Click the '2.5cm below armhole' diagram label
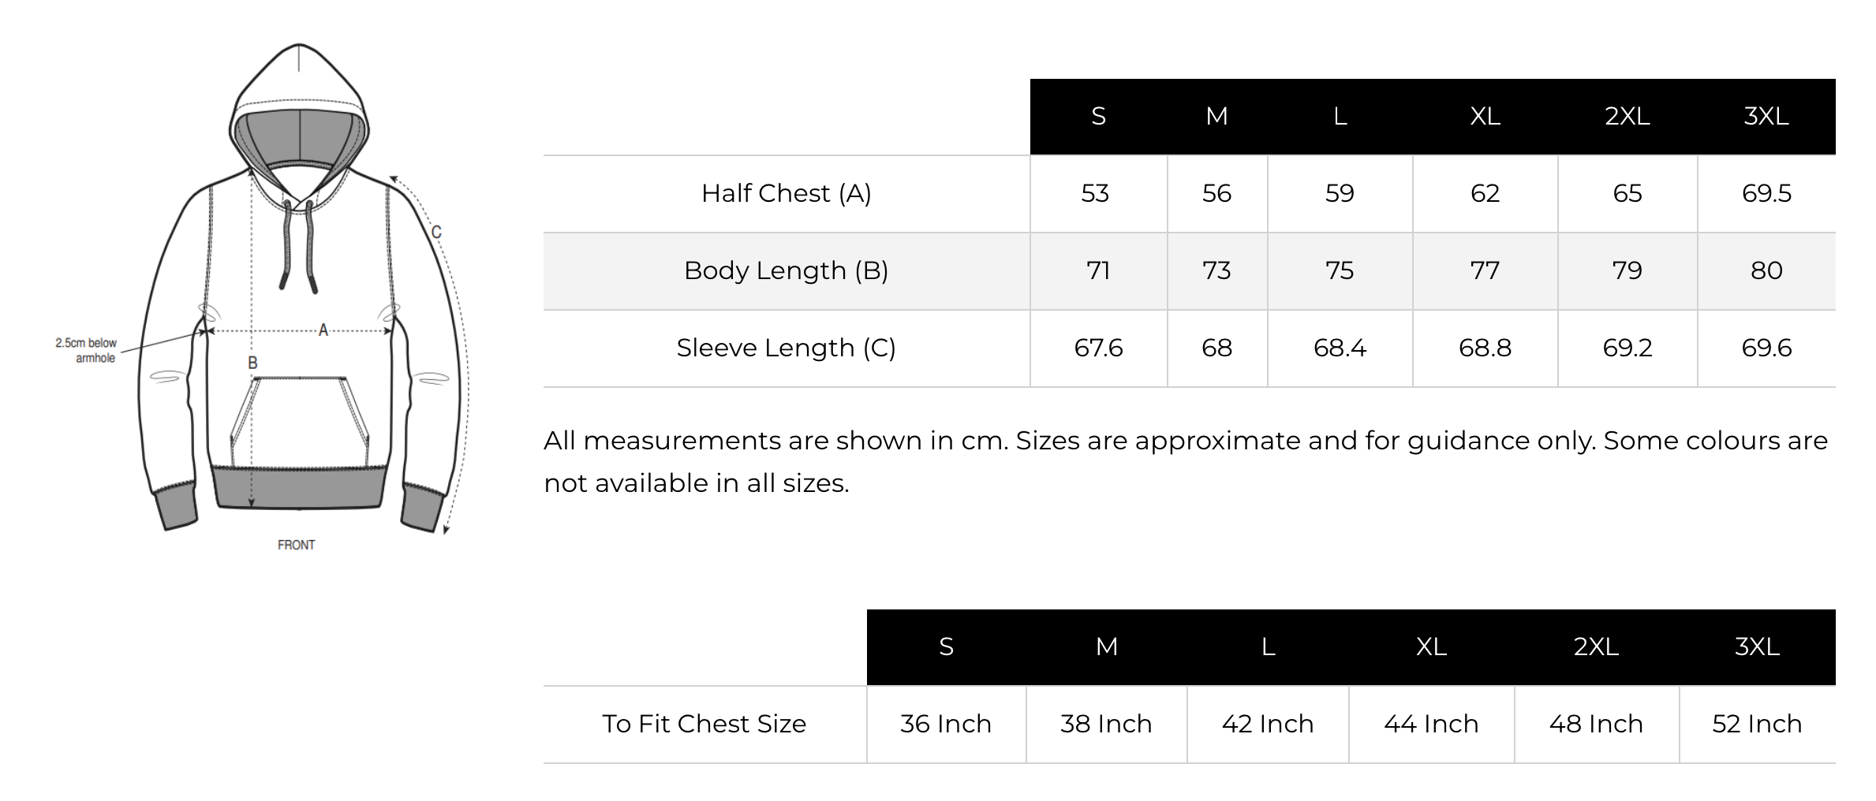This screenshot has width=1876, height=801. tap(86, 350)
